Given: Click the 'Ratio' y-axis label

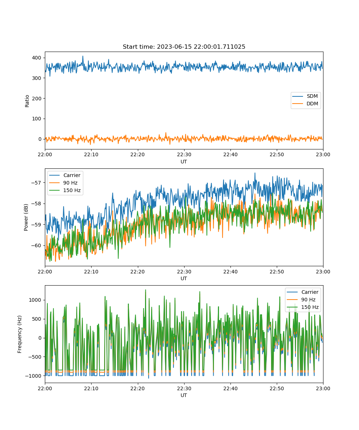Looking at the screenshot, I should (27, 101).
